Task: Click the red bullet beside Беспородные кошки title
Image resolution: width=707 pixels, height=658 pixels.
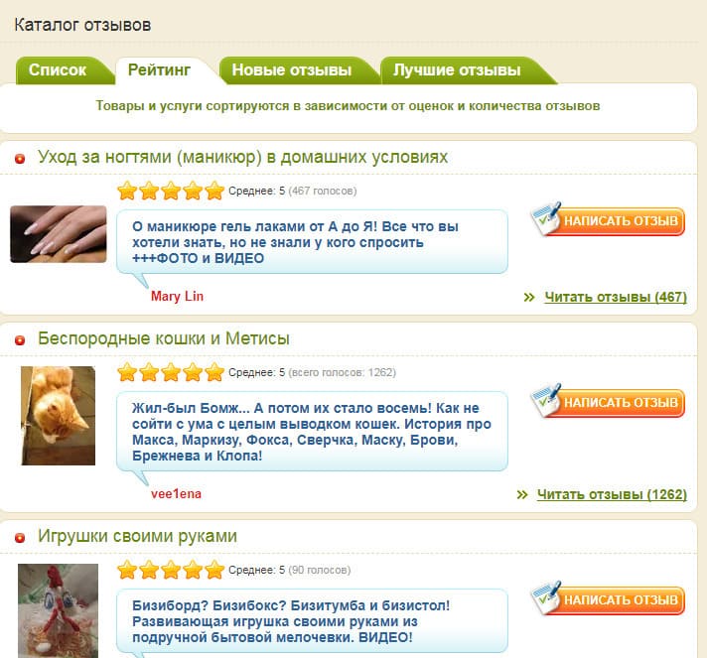Action: pos(20,339)
